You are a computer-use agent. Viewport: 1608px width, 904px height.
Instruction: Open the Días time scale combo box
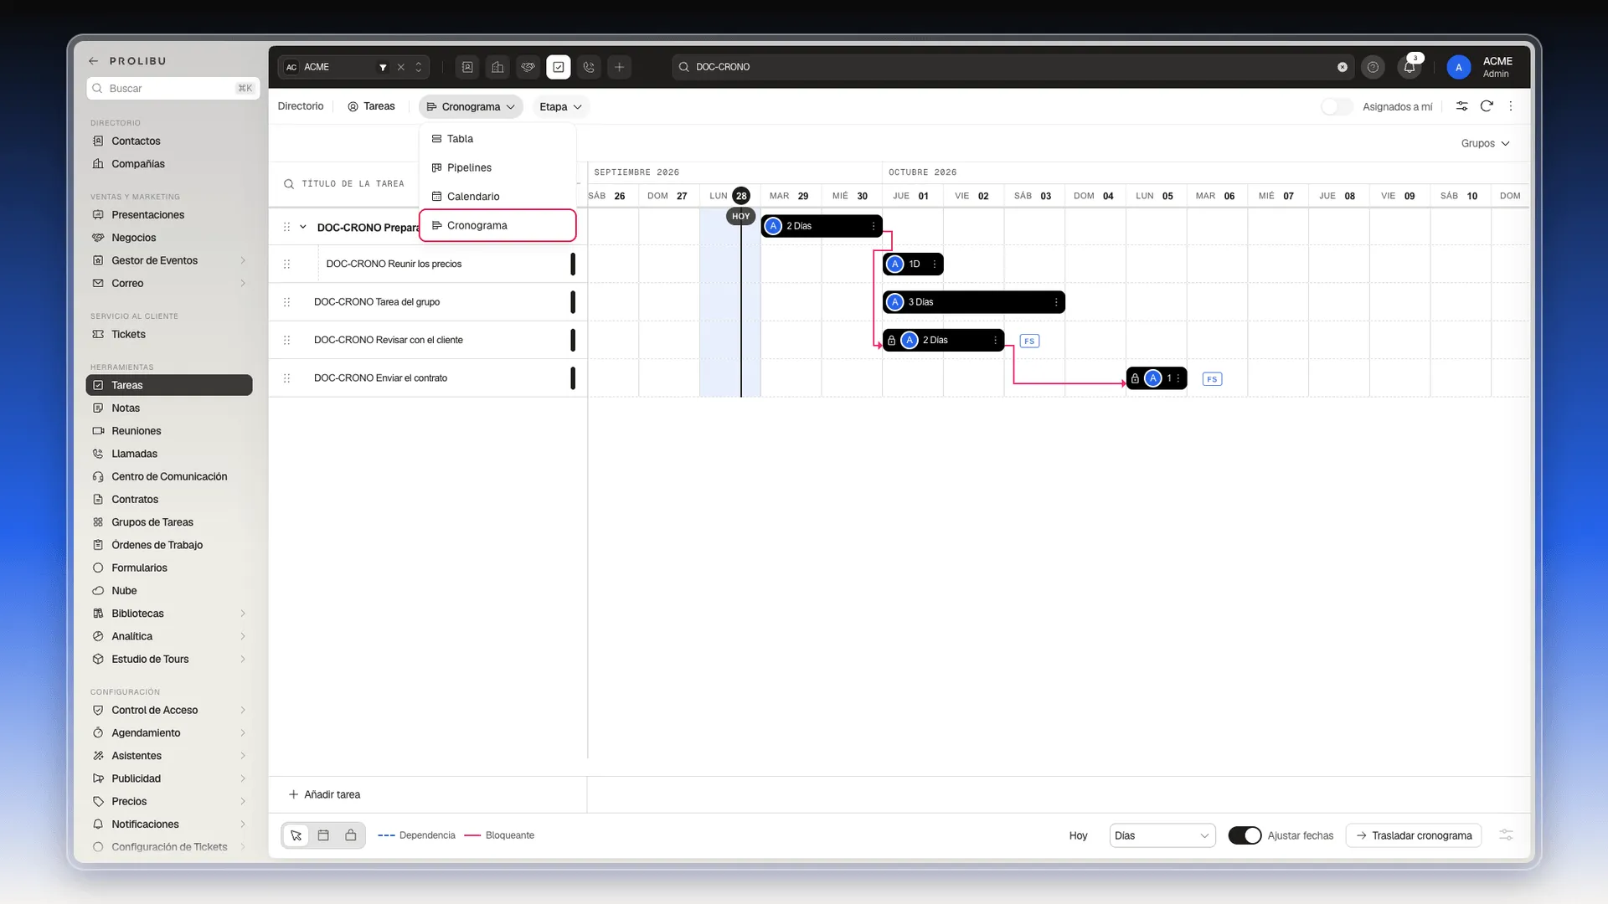point(1162,835)
